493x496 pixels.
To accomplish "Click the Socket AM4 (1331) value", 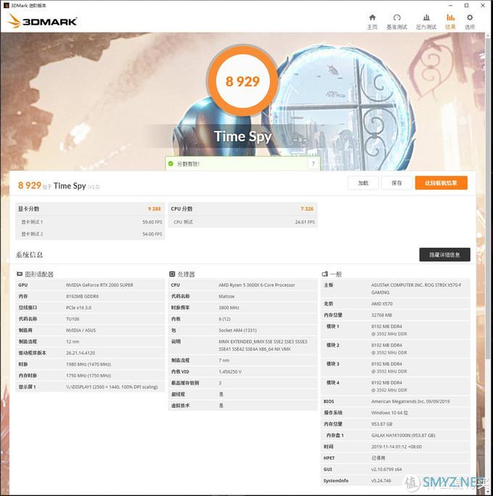I will pyautogui.click(x=238, y=330).
